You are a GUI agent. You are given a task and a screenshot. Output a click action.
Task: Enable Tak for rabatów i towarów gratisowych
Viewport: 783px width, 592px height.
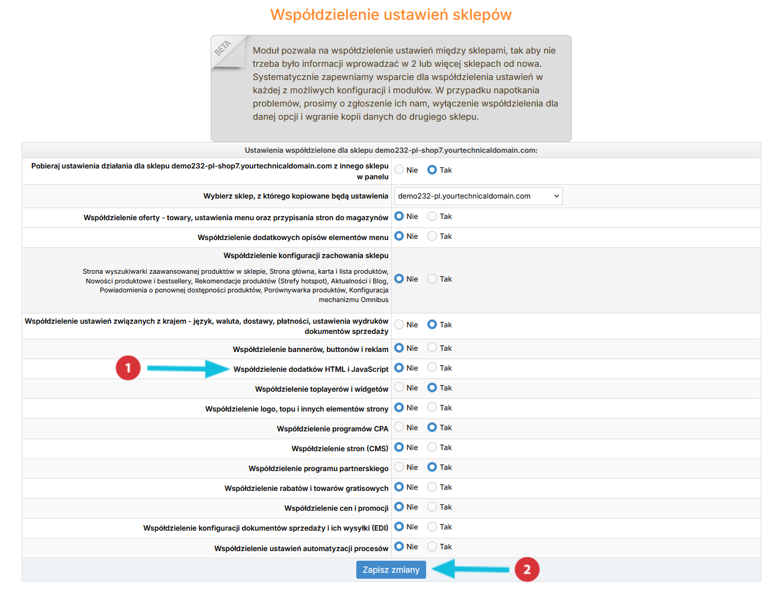[x=432, y=487]
